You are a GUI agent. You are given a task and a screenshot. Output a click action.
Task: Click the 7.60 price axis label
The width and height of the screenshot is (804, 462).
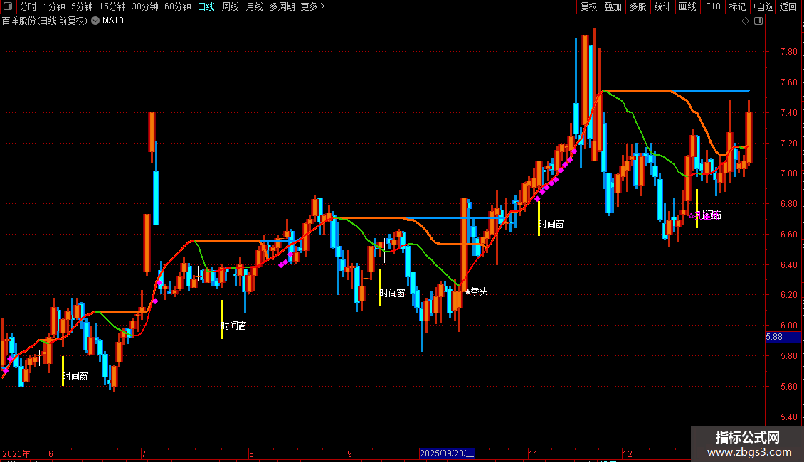(788, 82)
